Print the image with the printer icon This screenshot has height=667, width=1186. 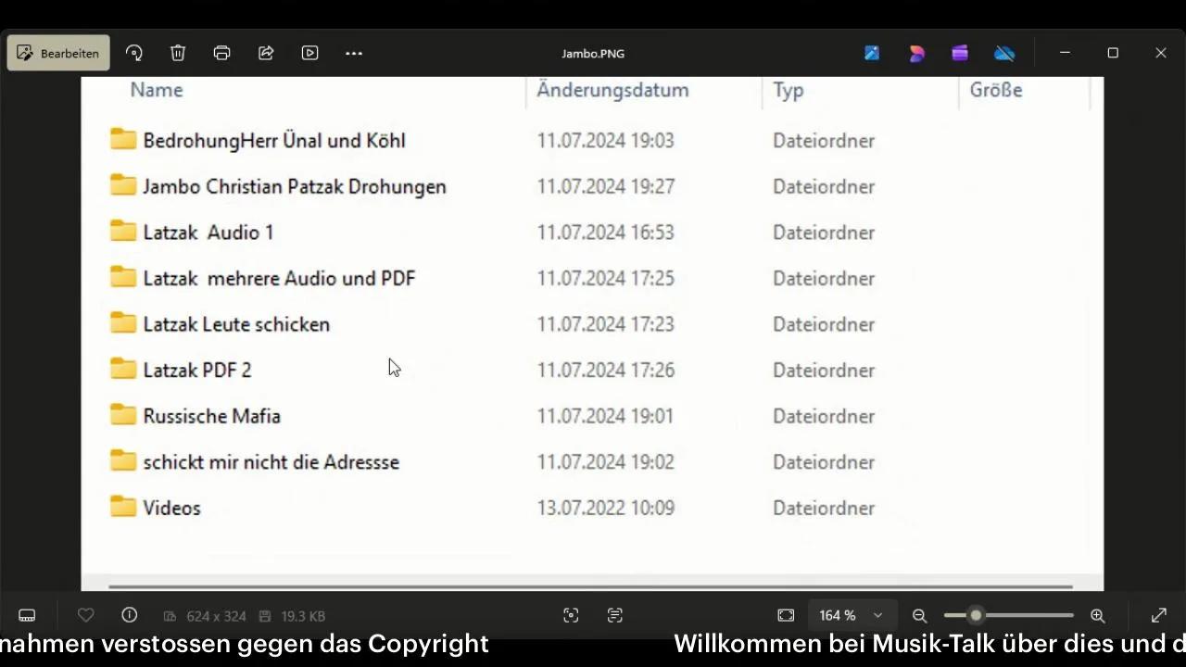(221, 53)
